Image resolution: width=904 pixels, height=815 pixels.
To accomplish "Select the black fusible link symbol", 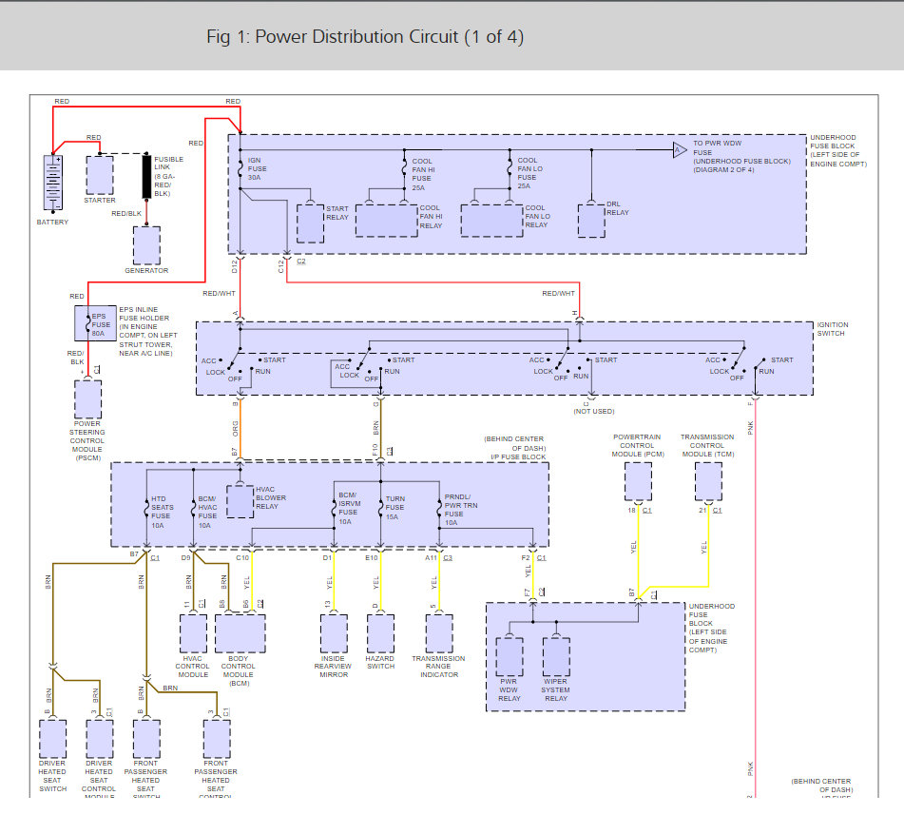I will pyautogui.click(x=146, y=177).
